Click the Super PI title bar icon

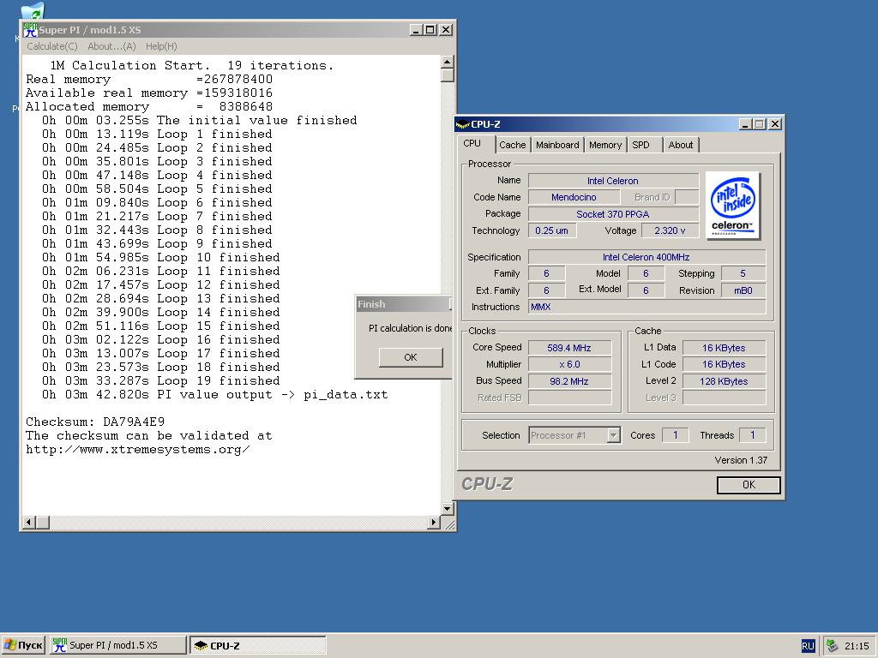coord(30,30)
